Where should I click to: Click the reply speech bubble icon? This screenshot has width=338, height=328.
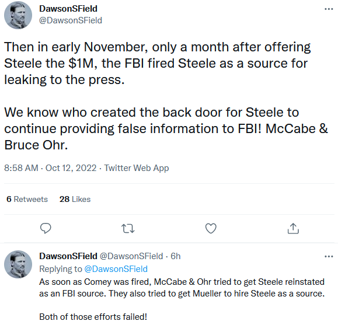point(46,228)
